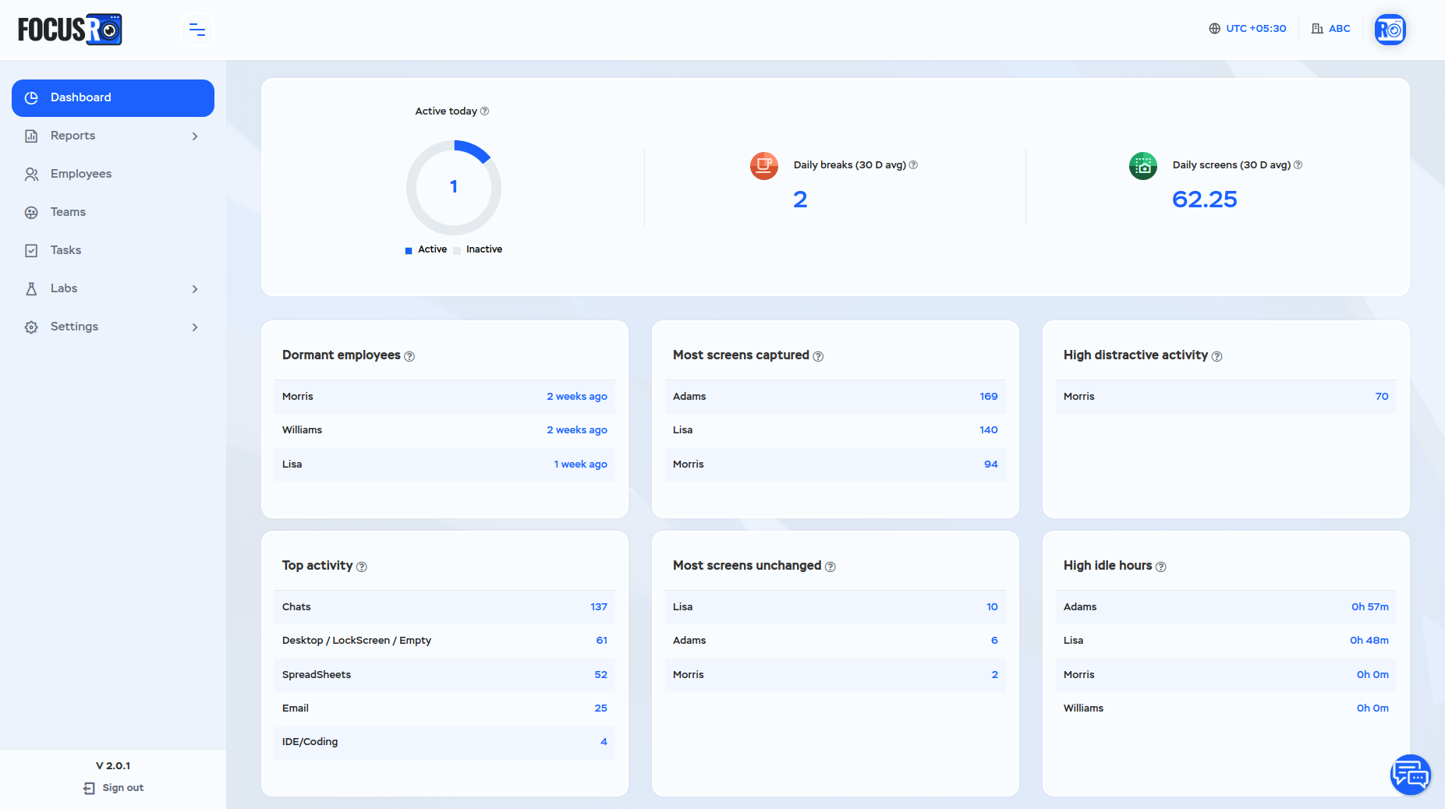This screenshot has width=1445, height=809.
Task: Click the profile avatar top right
Action: (x=1390, y=29)
